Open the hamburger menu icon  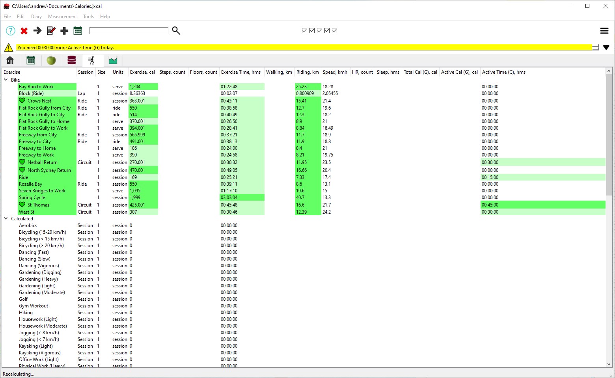pyautogui.click(x=604, y=31)
